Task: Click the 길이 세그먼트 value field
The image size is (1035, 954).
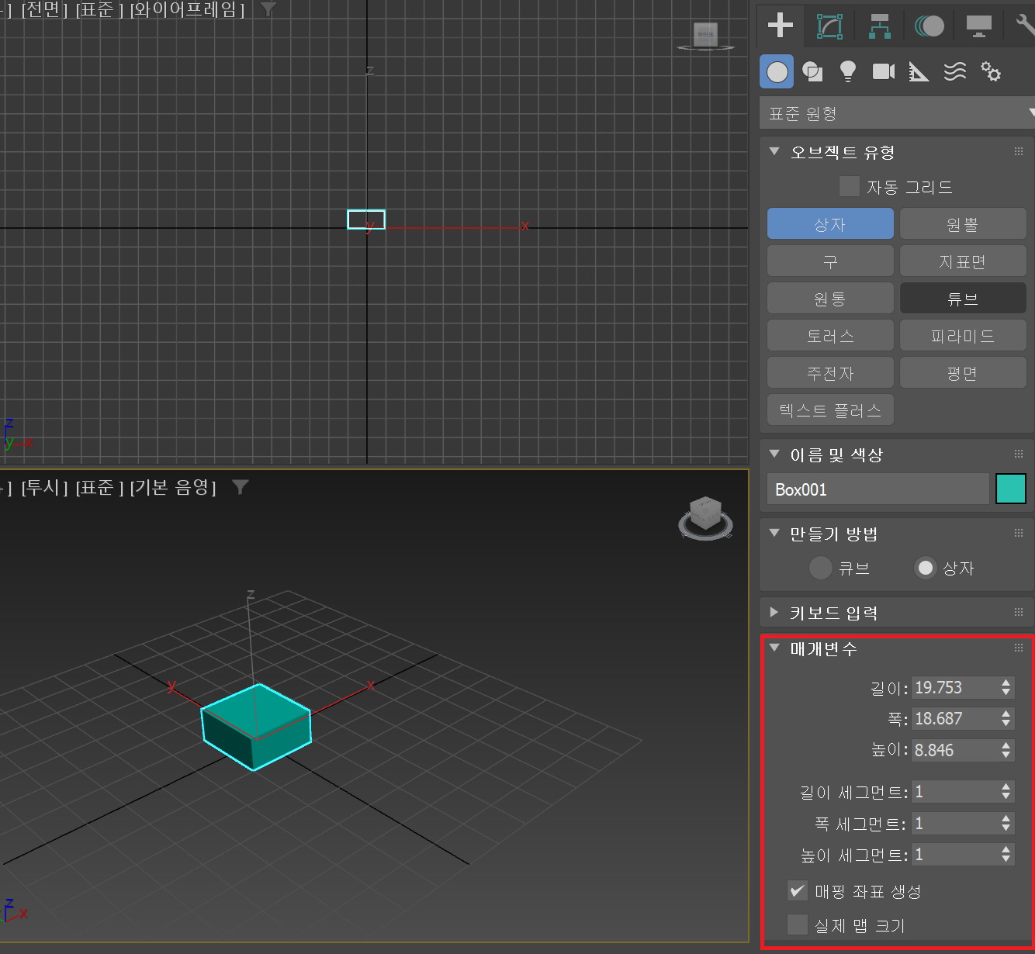Action: coord(954,791)
